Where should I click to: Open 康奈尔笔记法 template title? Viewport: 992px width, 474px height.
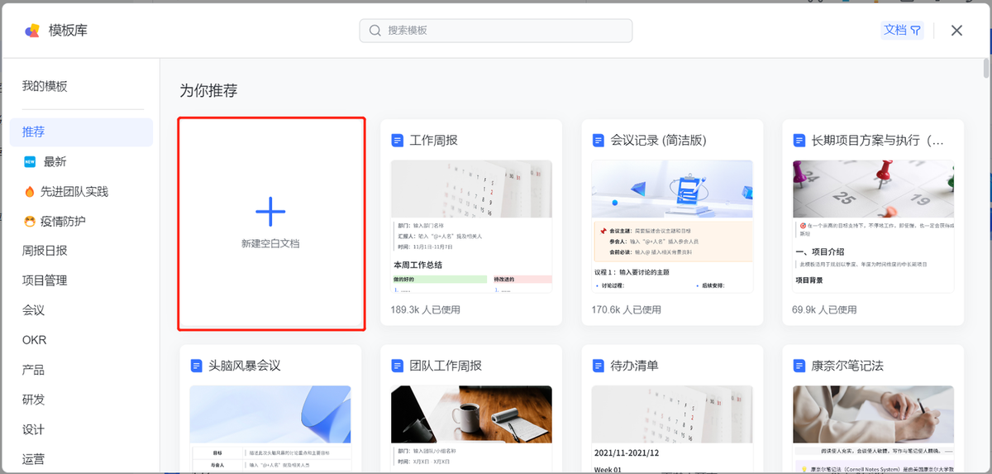coord(847,366)
